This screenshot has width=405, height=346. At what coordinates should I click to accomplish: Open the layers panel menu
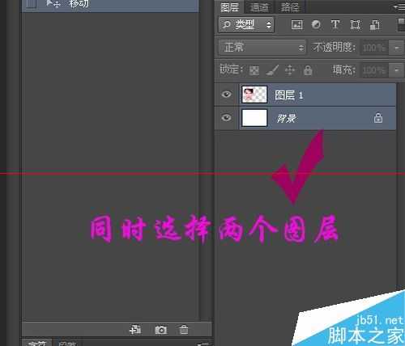399,7
